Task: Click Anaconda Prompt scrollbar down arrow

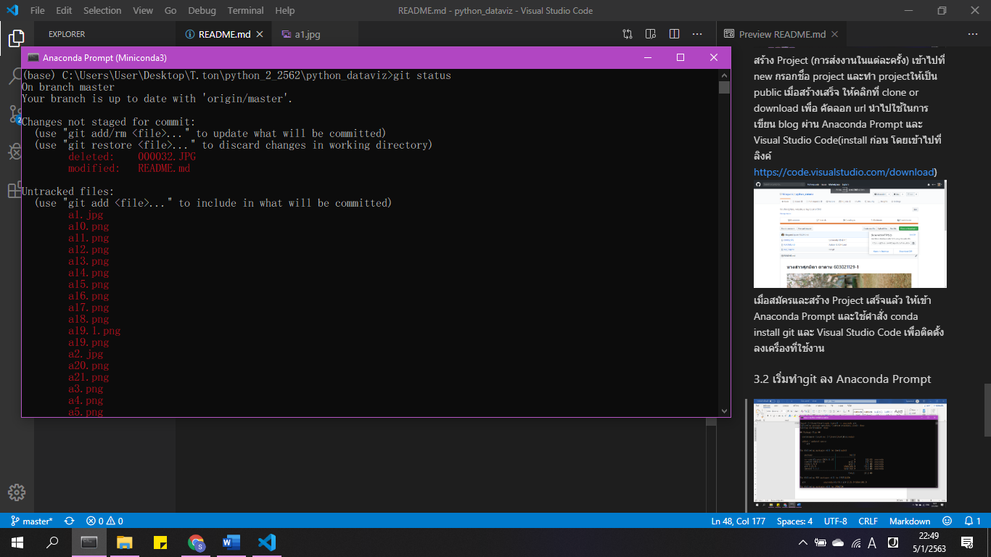Action: (x=724, y=411)
